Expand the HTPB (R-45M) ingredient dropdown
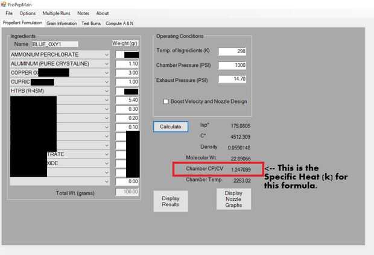 coord(60,91)
